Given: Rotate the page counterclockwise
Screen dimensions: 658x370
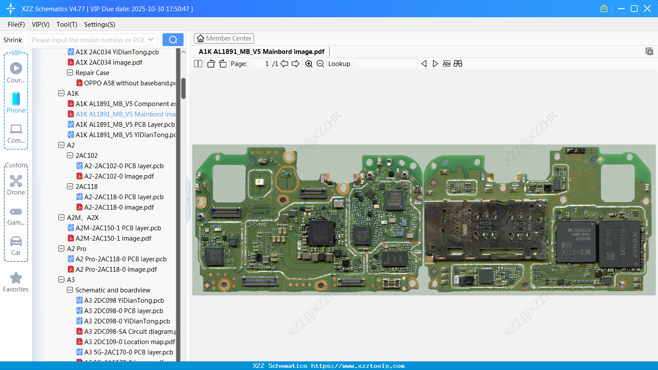Looking at the screenshot, I should coord(211,64).
